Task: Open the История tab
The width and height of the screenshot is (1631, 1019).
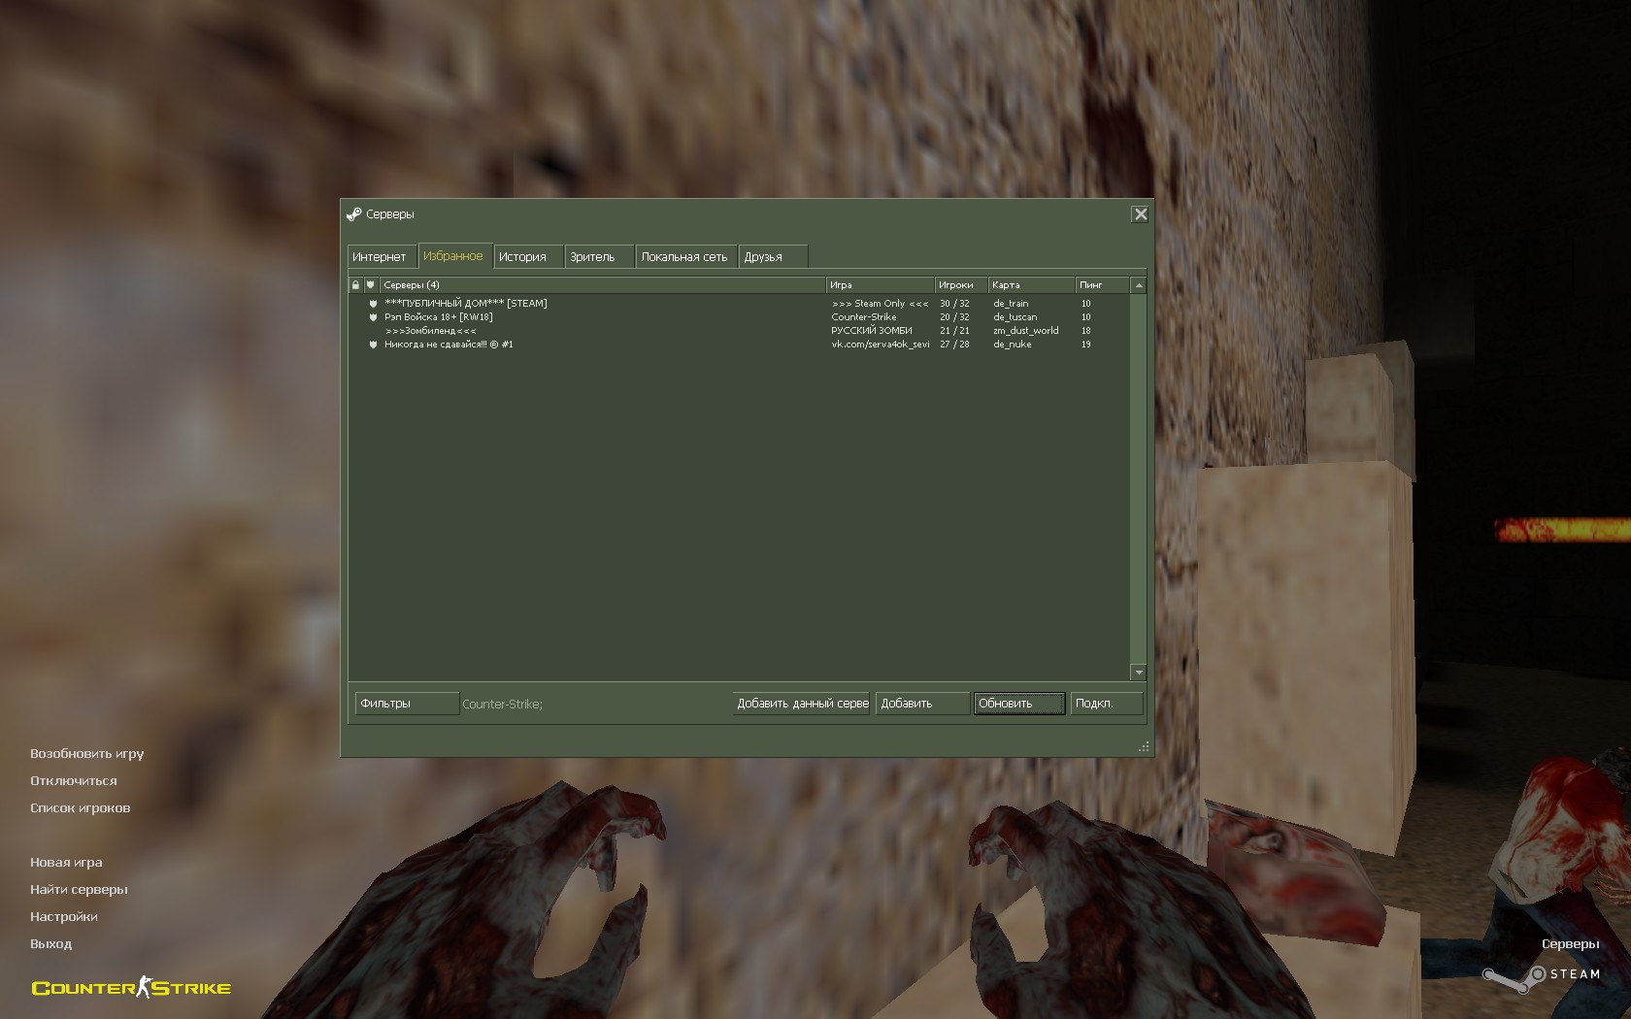Action: pyautogui.click(x=528, y=257)
